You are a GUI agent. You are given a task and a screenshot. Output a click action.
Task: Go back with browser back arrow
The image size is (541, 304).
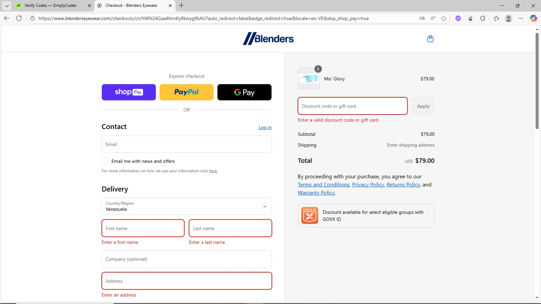click(6, 18)
